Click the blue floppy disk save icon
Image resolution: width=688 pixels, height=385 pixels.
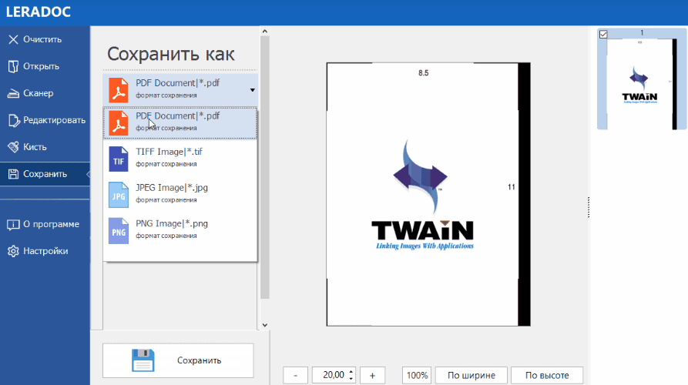[x=143, y=360]
